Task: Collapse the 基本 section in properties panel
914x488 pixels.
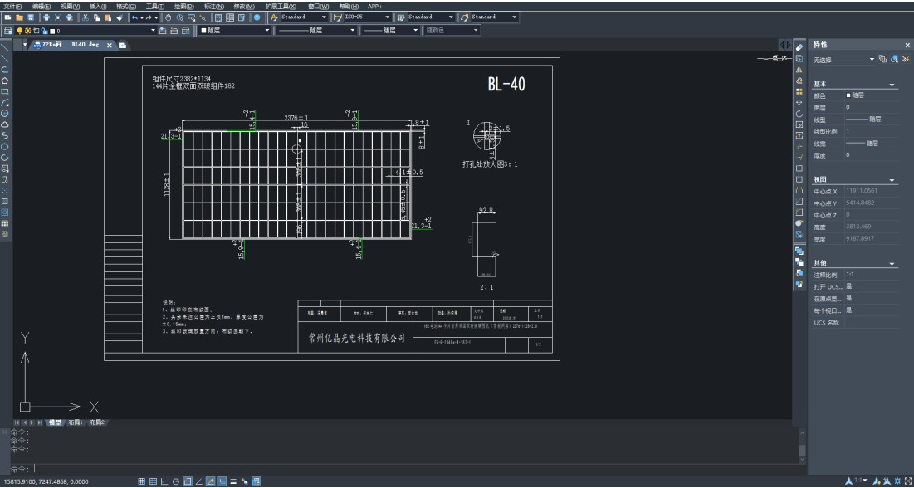Action: tap(892, 85)
